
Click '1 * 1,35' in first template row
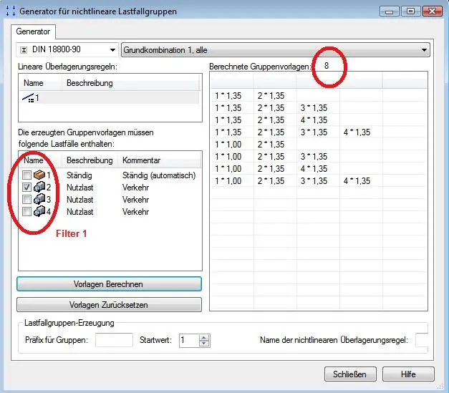[228, 96]
